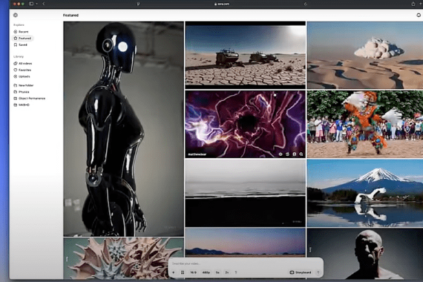Click the Featured page heading

pos(71,15)
